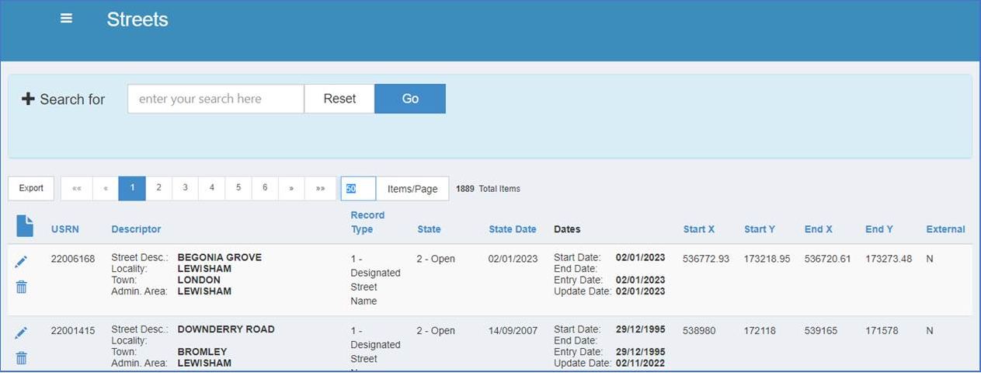Sort by Record Type column header
Viewport: 981px width, 373px height.
(367, 222)
